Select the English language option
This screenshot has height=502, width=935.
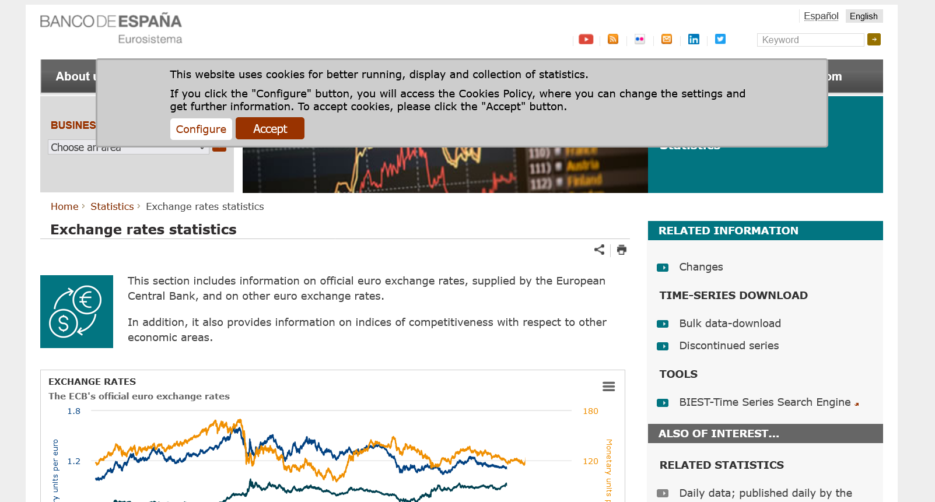863,16
